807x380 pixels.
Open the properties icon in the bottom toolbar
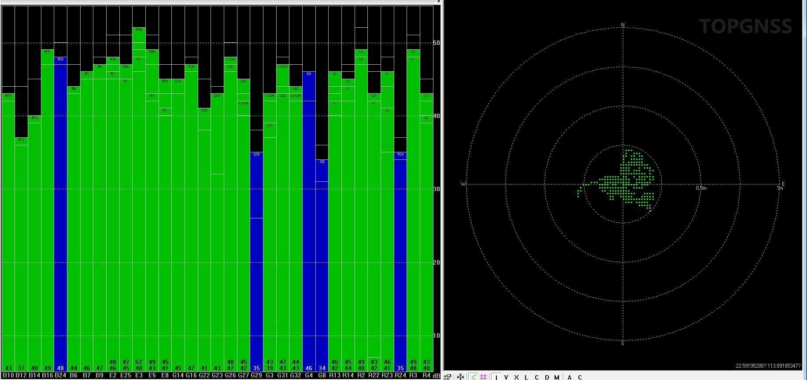pos(448,377)
